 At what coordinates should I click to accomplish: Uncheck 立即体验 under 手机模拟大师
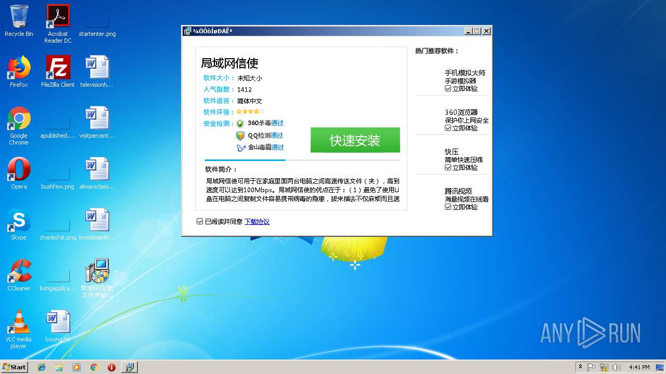tap(448, 89)
